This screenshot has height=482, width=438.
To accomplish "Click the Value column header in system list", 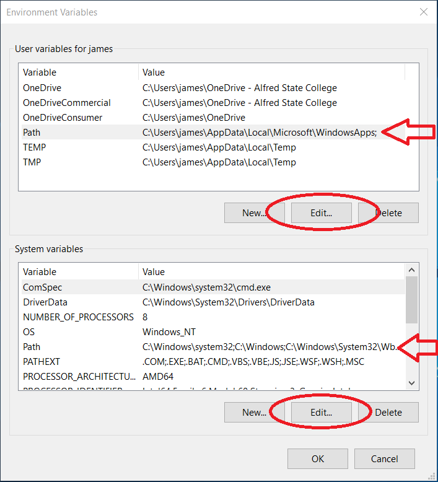I will coord(272,272).
